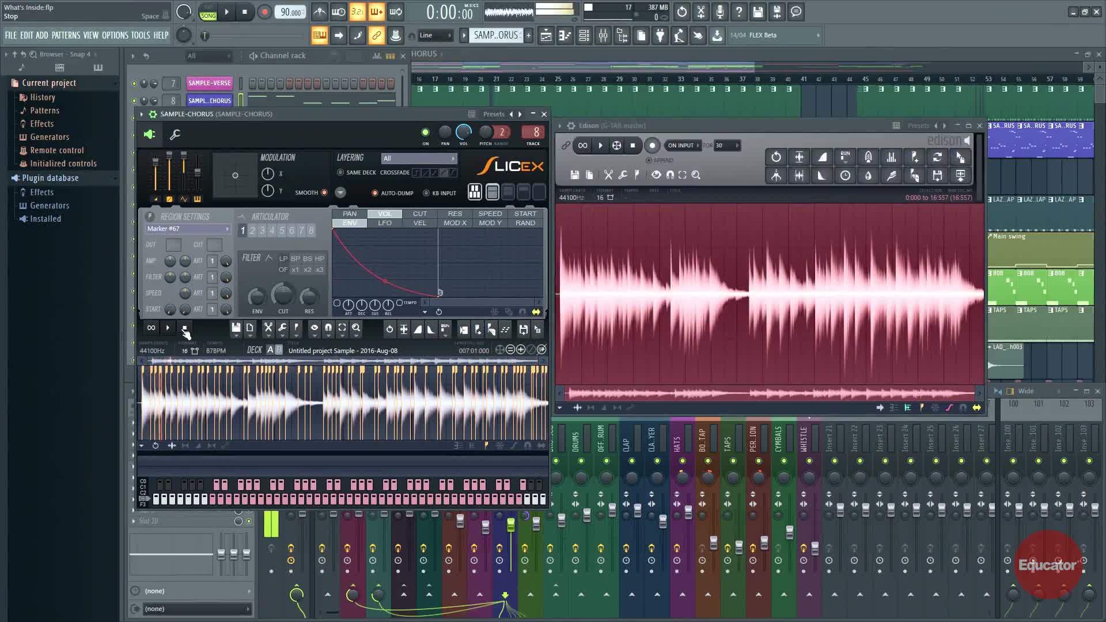Adjust the Slicex VOL knob
Image resolution: width=1106 pixels, height=622 pixels.
click(463, 132)
